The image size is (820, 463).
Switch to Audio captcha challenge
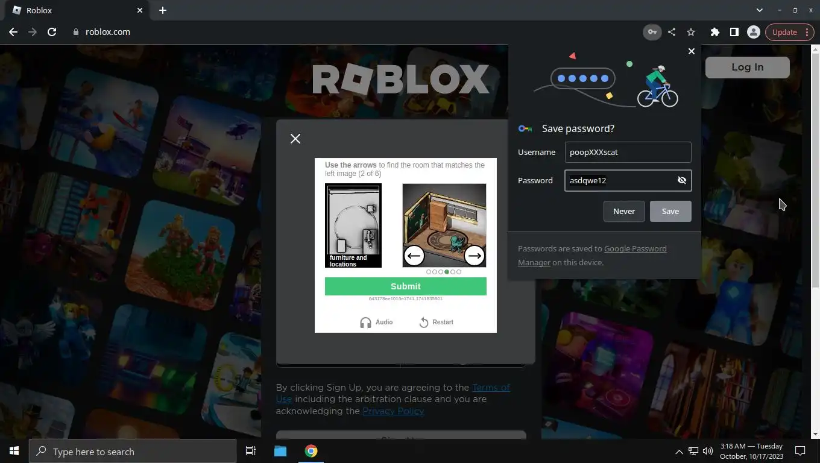[x=376, y=322]
